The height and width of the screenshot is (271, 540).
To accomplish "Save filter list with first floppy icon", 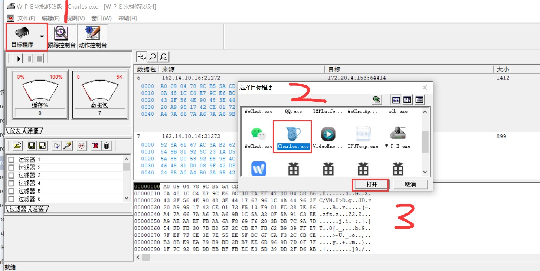I will click(x=32, y=146).
